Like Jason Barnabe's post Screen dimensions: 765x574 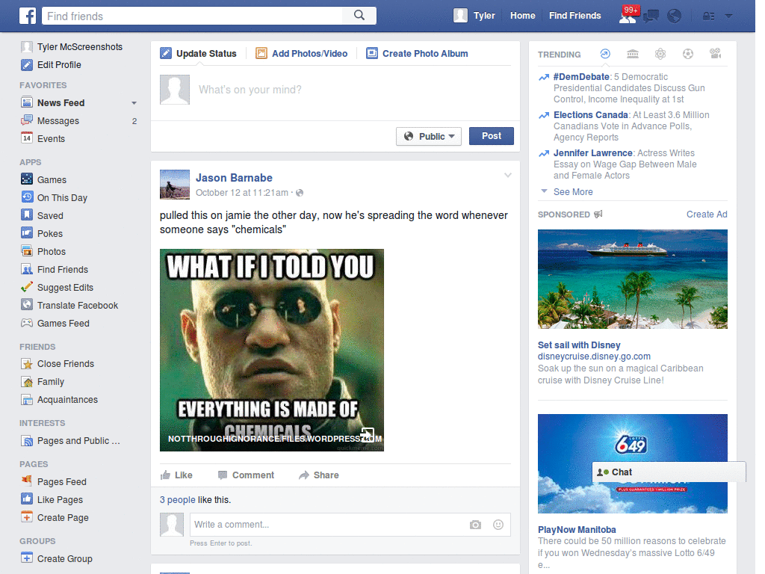[x=176, y=475]
